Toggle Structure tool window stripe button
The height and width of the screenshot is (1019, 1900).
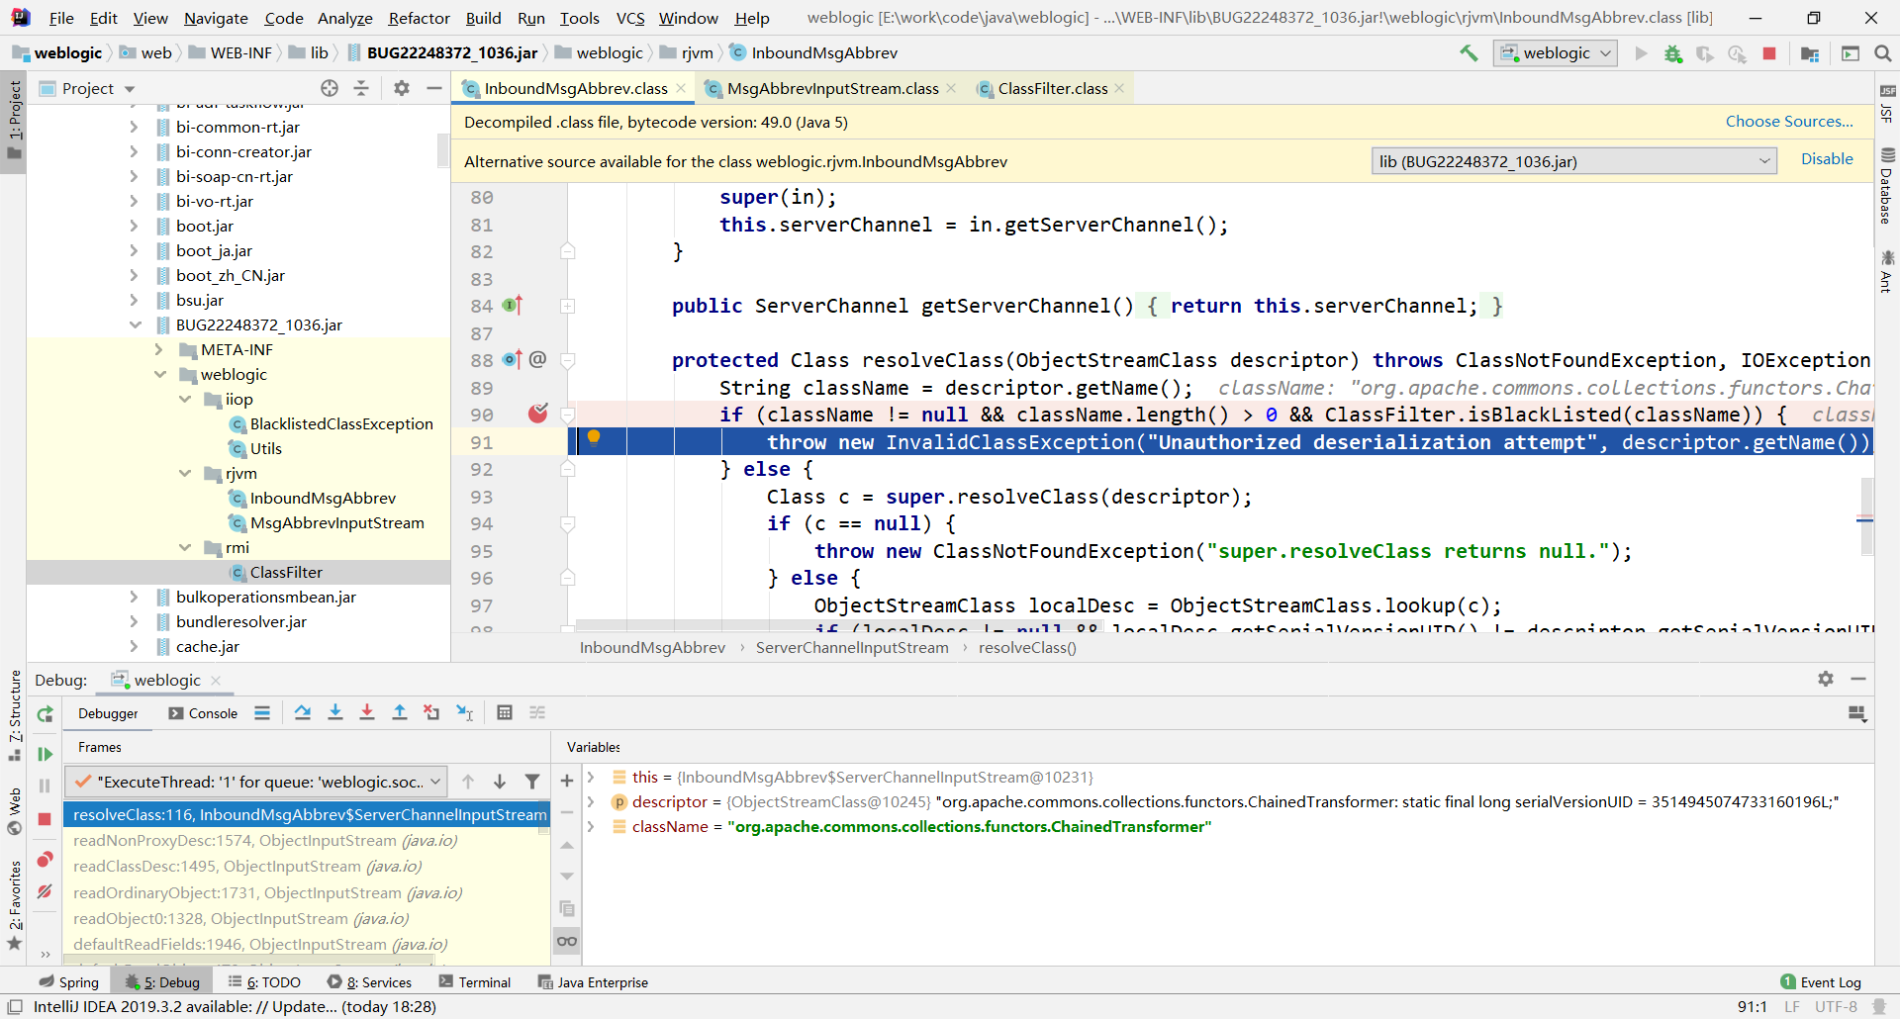pyautogui.click(x=14, y=714)
